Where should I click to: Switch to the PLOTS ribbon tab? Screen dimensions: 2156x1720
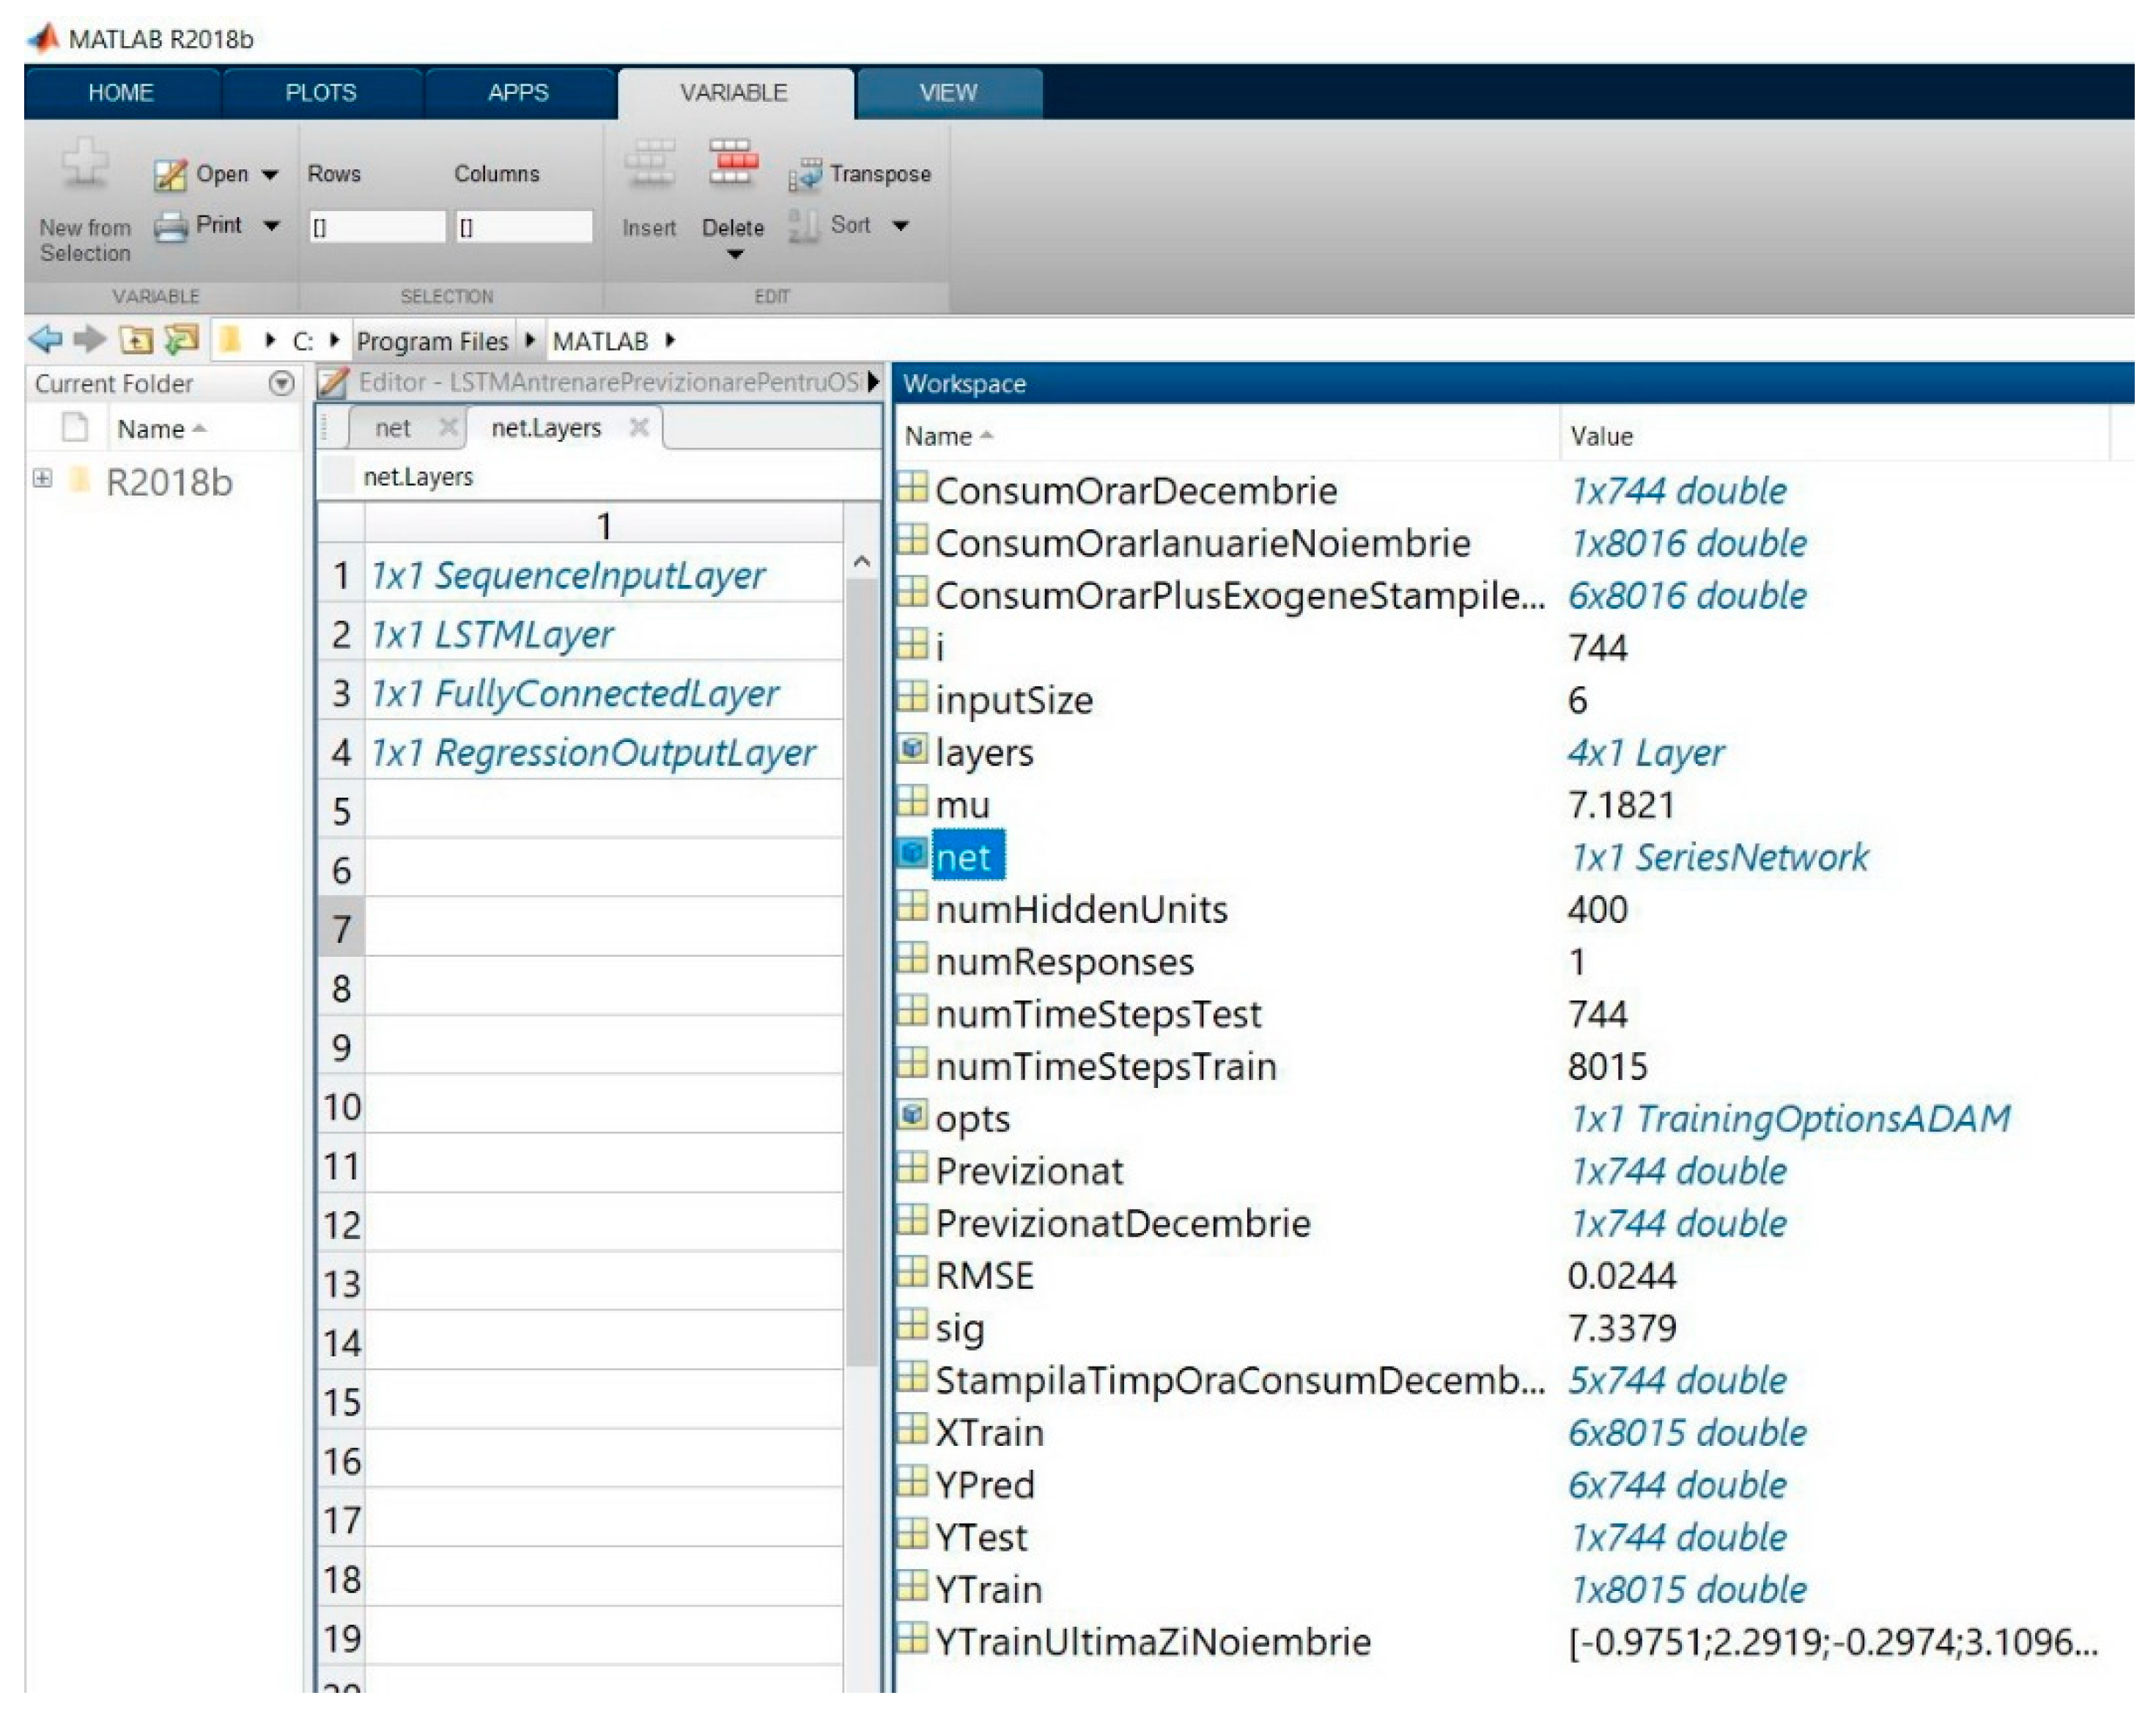pos(320,93)
